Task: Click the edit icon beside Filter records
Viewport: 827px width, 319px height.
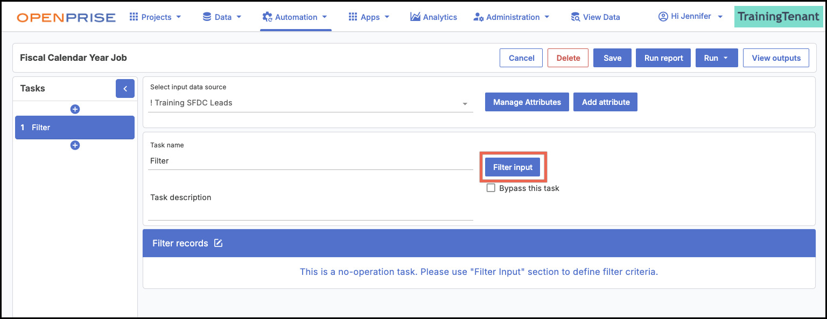Action: click(x=218, y=243)
